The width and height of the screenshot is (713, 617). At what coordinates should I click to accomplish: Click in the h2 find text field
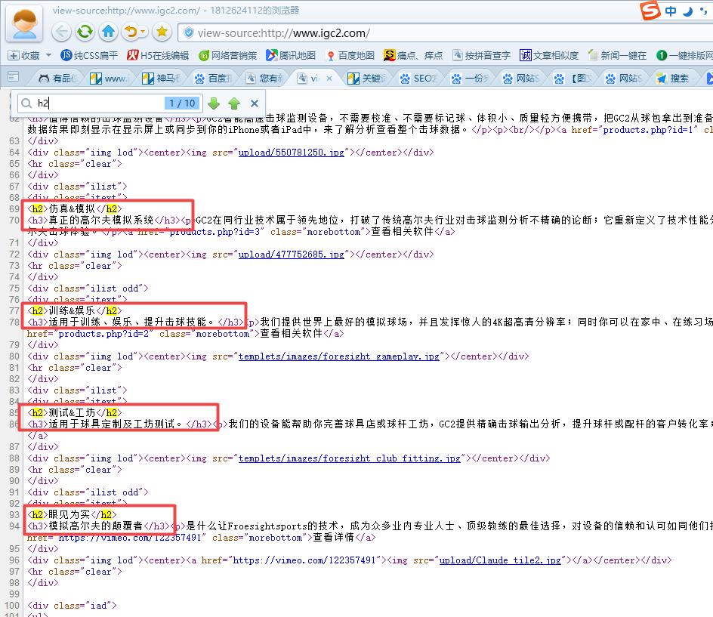pos(98,103)
